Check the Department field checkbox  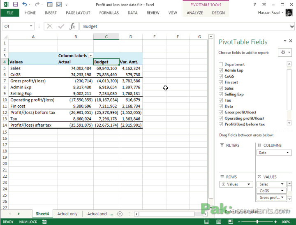point(221,64)
